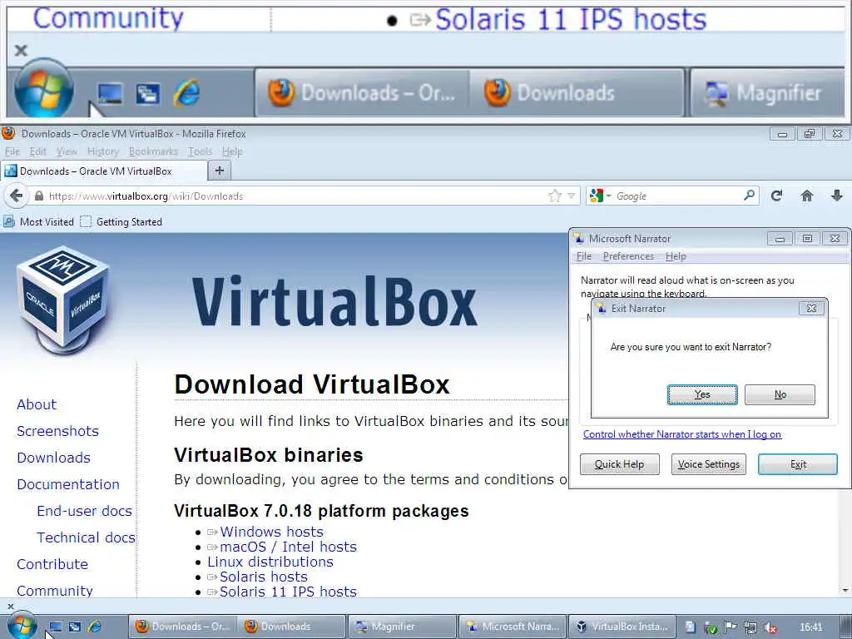This screenshot has height=639, width=852.
Task: Open the Community sidebar link
Action: (55, 590)
